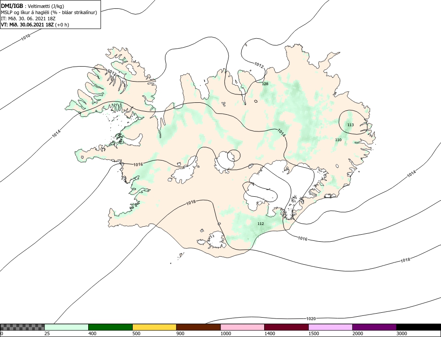Select the 1012 isobar label off the north coast
The width and height of the screenshot is (441, 337).
pyautogui.click(x=259, y=66)
